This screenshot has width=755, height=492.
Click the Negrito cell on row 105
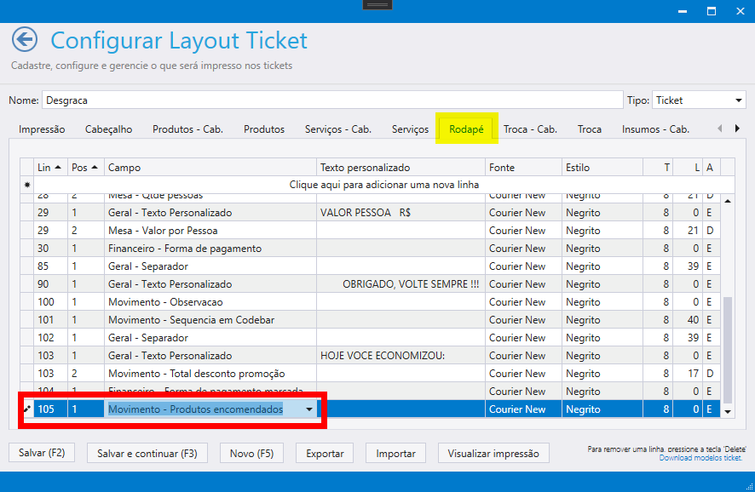point(602,409)
